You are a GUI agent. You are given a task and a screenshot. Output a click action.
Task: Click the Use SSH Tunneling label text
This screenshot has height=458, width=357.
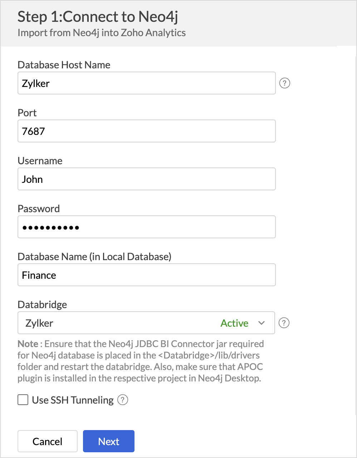coord(73,400)
